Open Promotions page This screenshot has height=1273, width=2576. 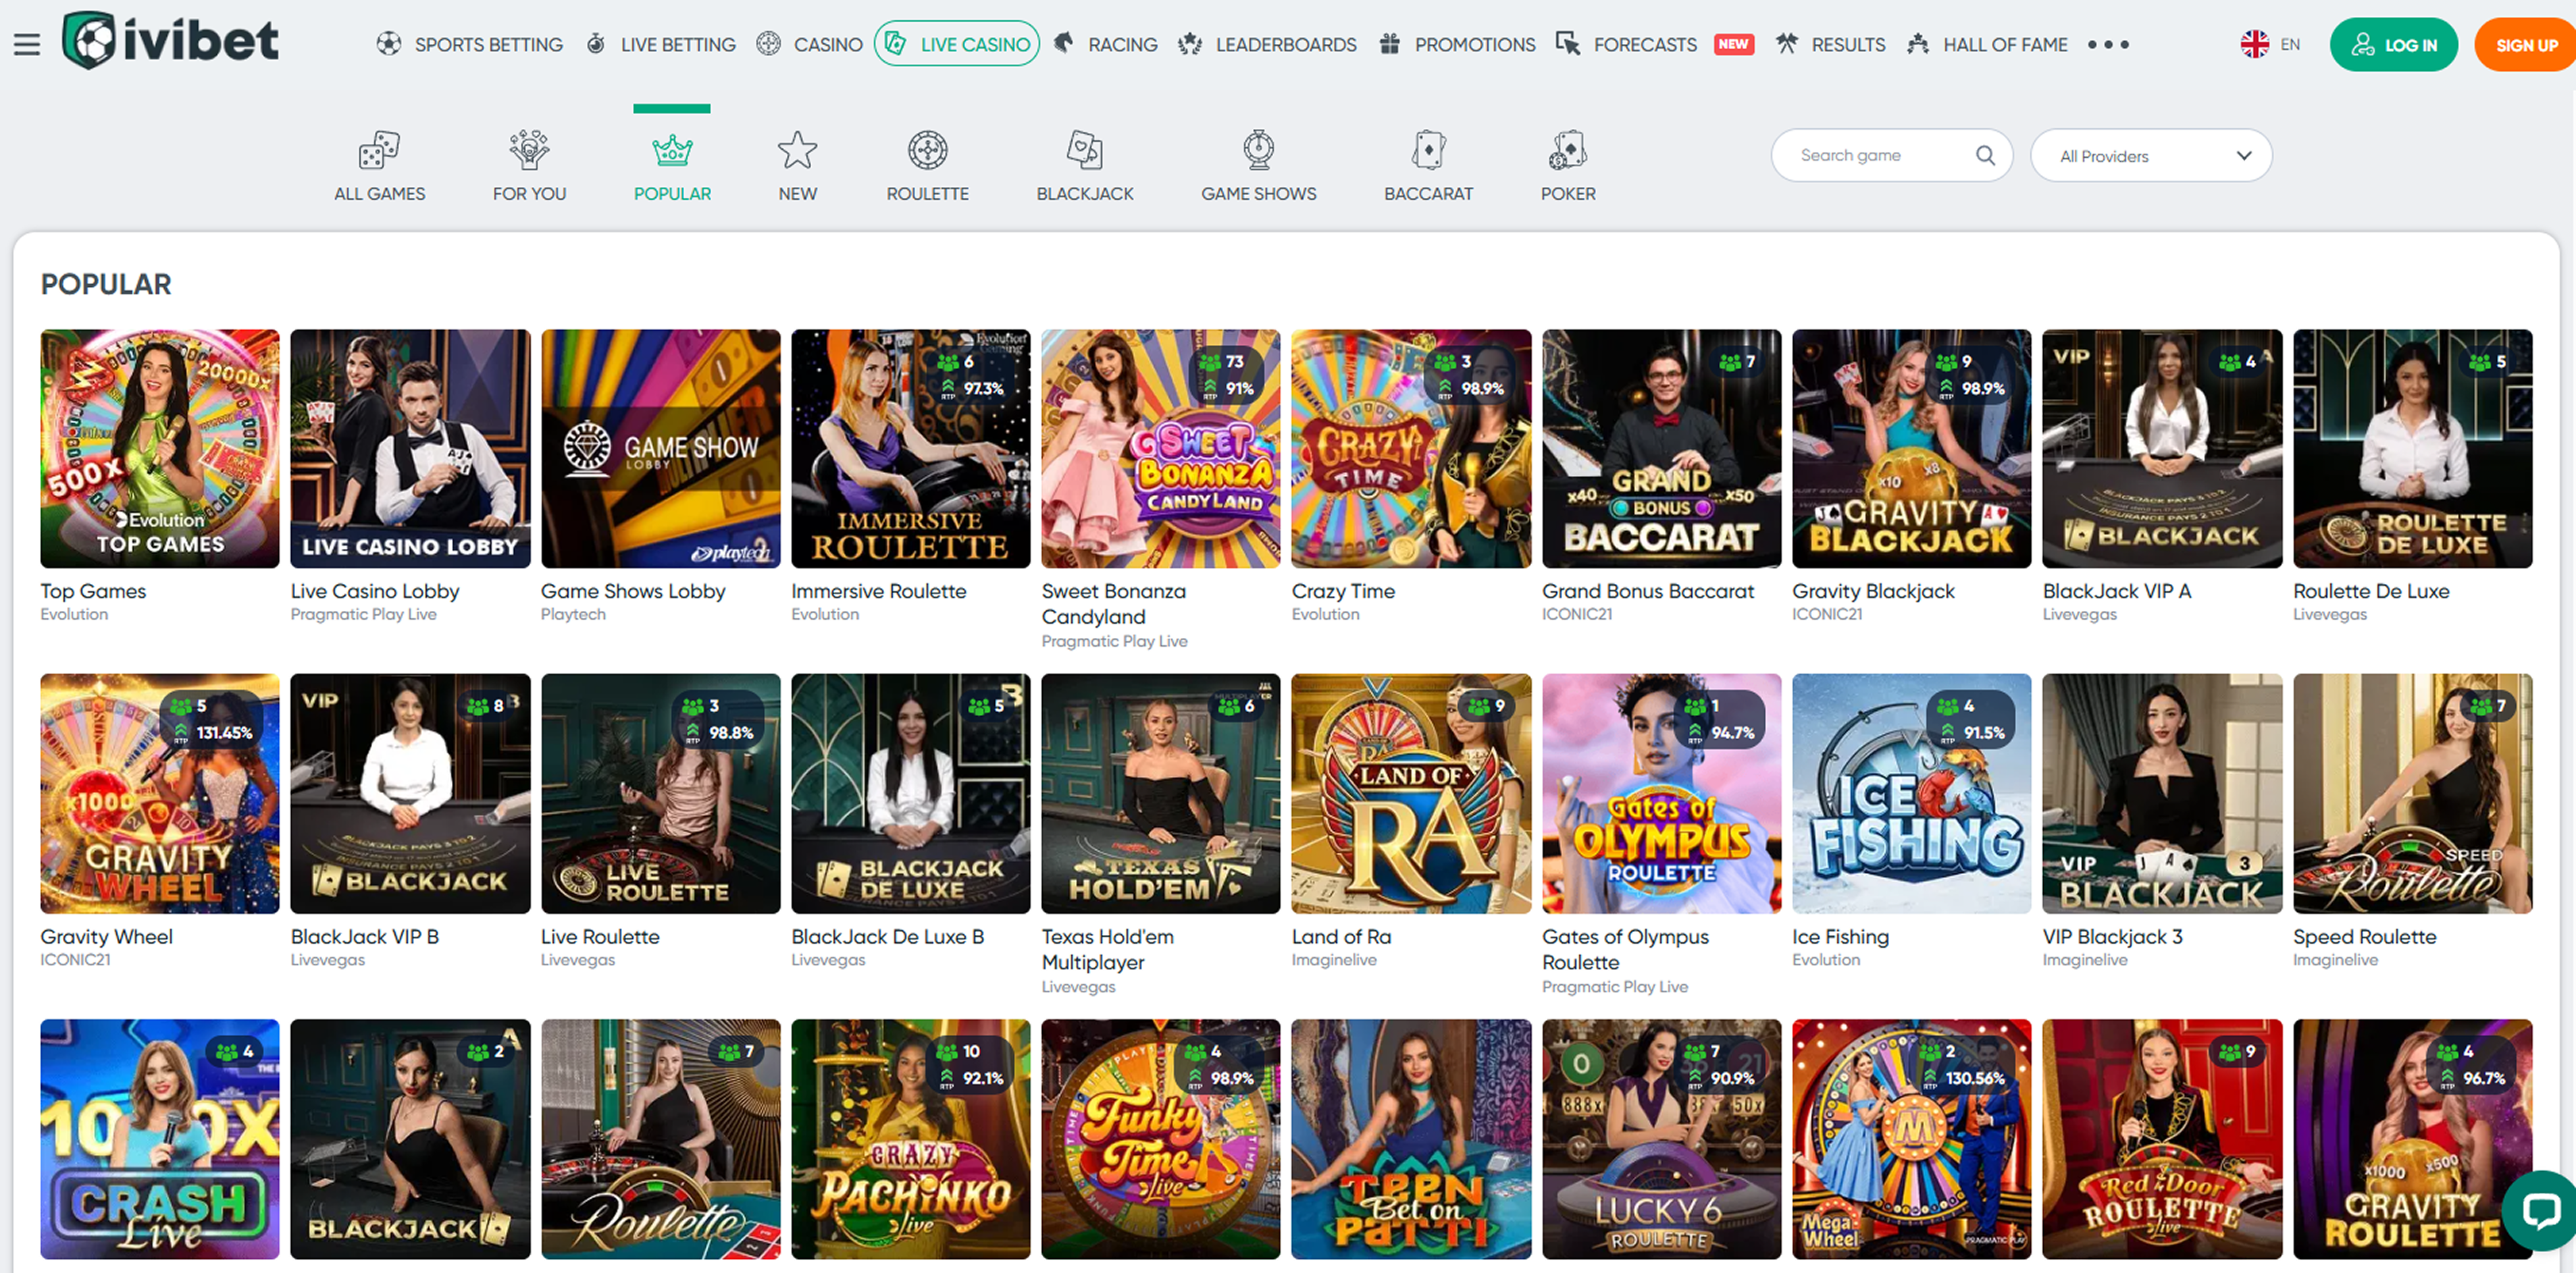[1457, 44]
